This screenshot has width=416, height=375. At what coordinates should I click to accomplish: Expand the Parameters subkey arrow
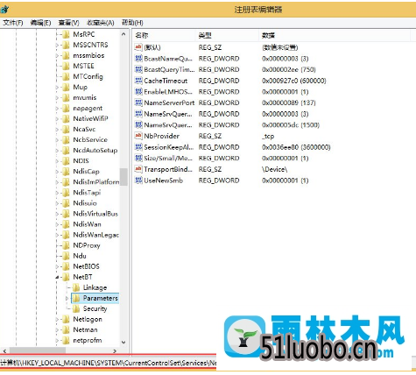pyautogui.click(x=67, y=298)
